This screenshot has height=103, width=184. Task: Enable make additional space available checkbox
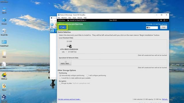60,78
